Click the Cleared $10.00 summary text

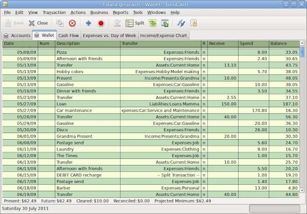(x=93, y=201)
